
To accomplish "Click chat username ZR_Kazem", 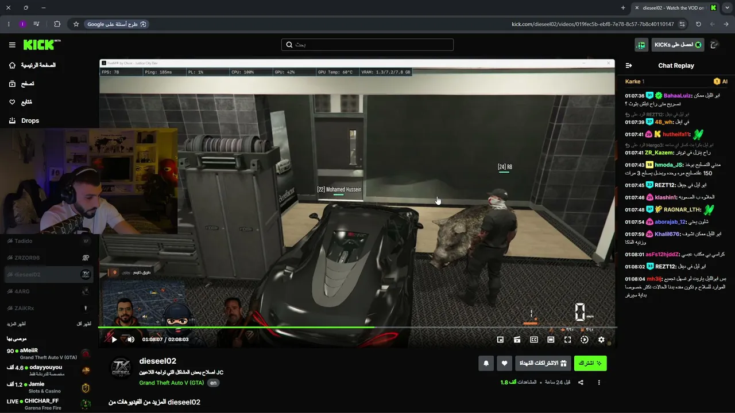I will point(659,153).
